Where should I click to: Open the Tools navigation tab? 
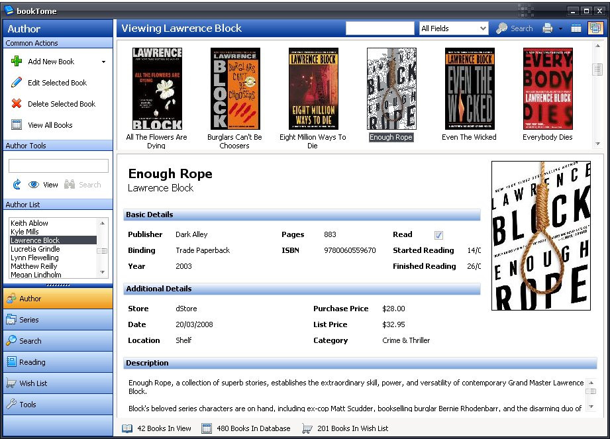click(58, 405)
